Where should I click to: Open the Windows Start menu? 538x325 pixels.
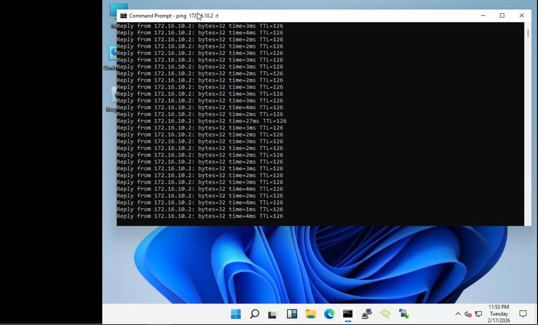pos(236,314)
